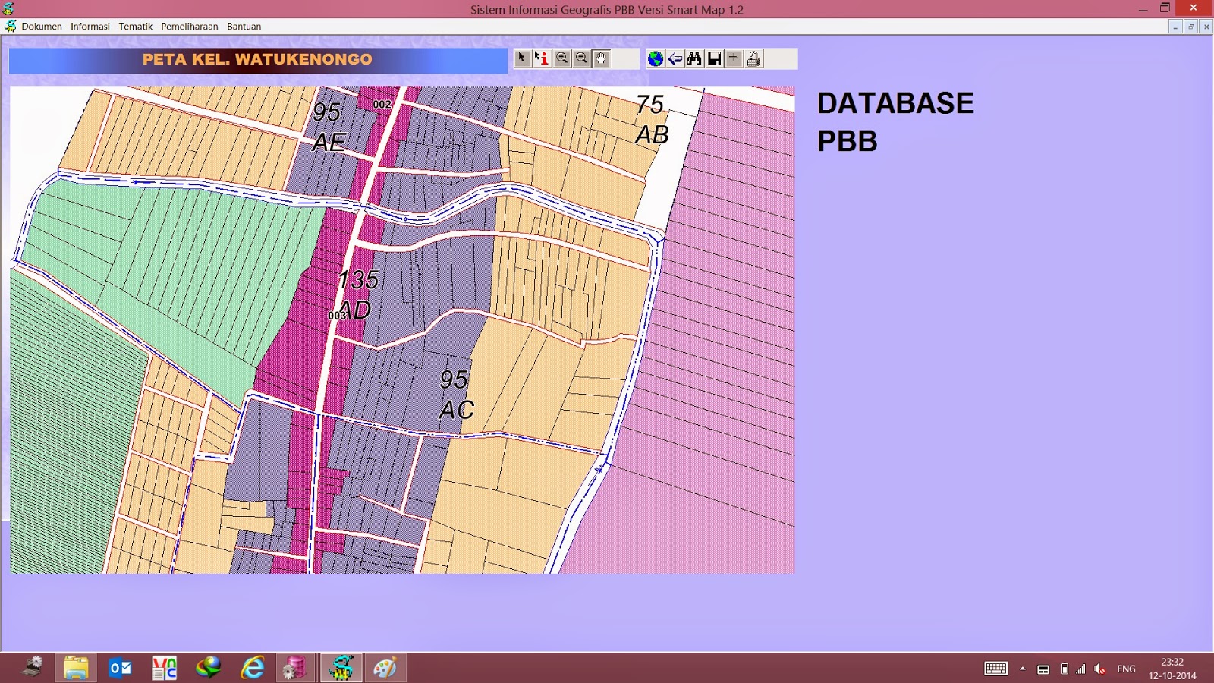Open the Dokumen menu
The height and width of the screenshot is (683, 1214).
pyautogui.click(x=42, y=26)
